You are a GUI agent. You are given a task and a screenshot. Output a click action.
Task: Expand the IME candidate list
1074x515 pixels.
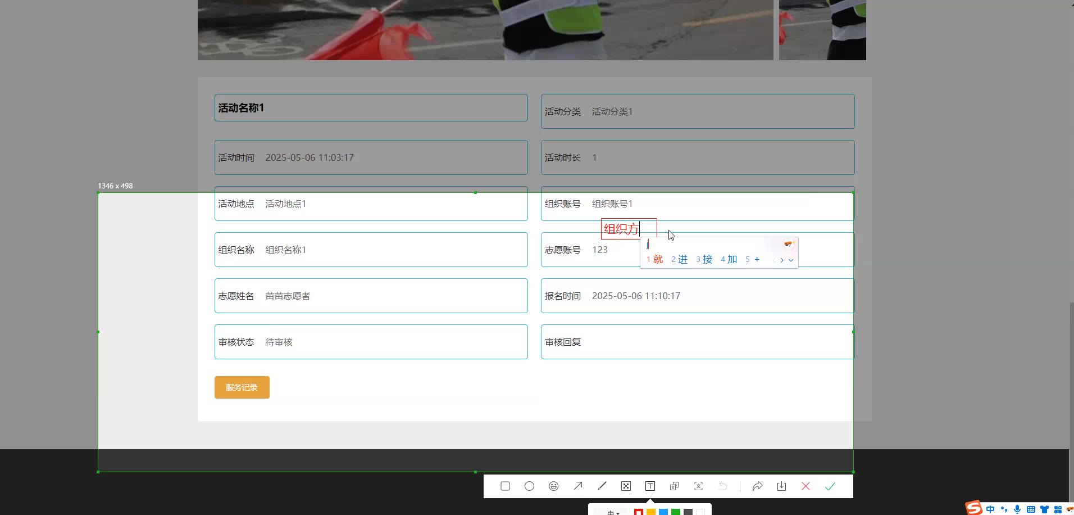click(791, 260)
